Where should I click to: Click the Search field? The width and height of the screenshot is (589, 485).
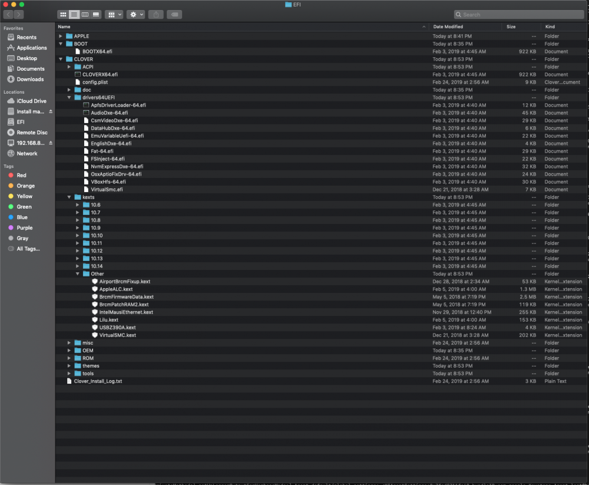(x=519, y=15)
